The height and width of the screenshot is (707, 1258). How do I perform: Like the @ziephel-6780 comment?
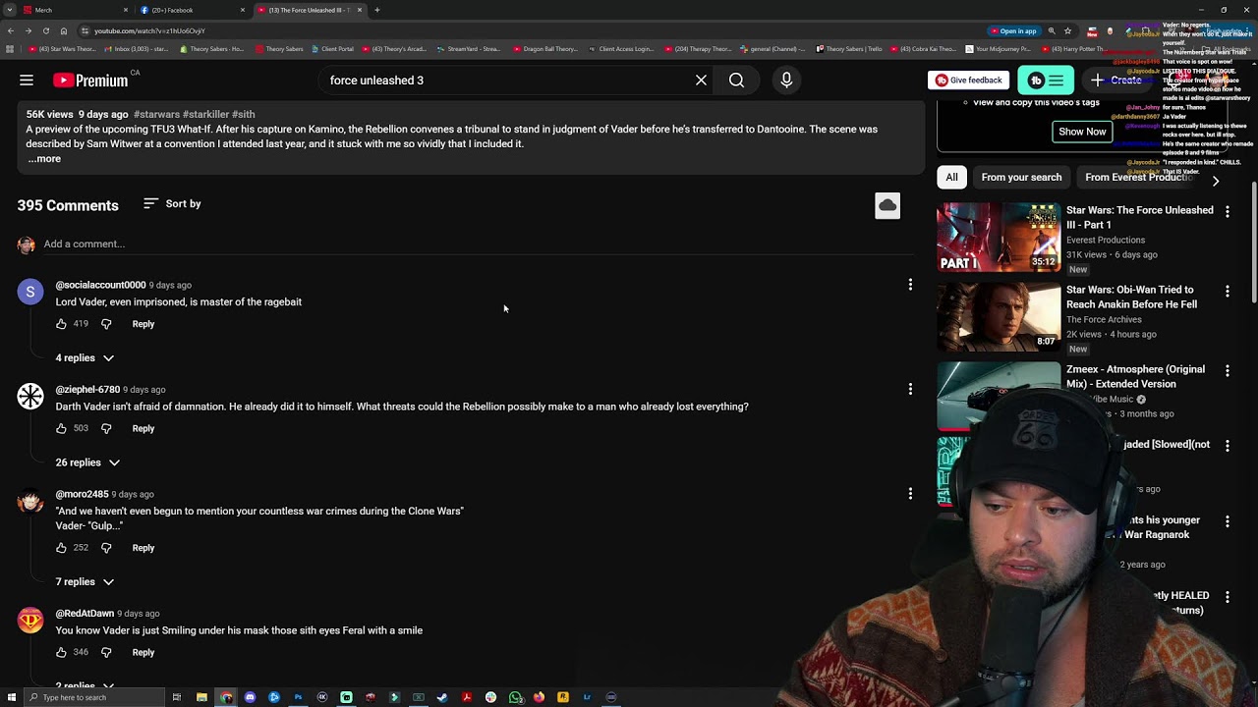coord(61,428)
